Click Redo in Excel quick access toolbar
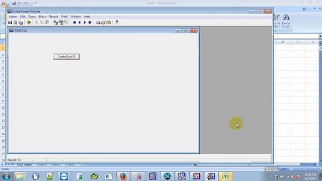Viewport: 322px width, 181px height. click(x=27, y=3)
